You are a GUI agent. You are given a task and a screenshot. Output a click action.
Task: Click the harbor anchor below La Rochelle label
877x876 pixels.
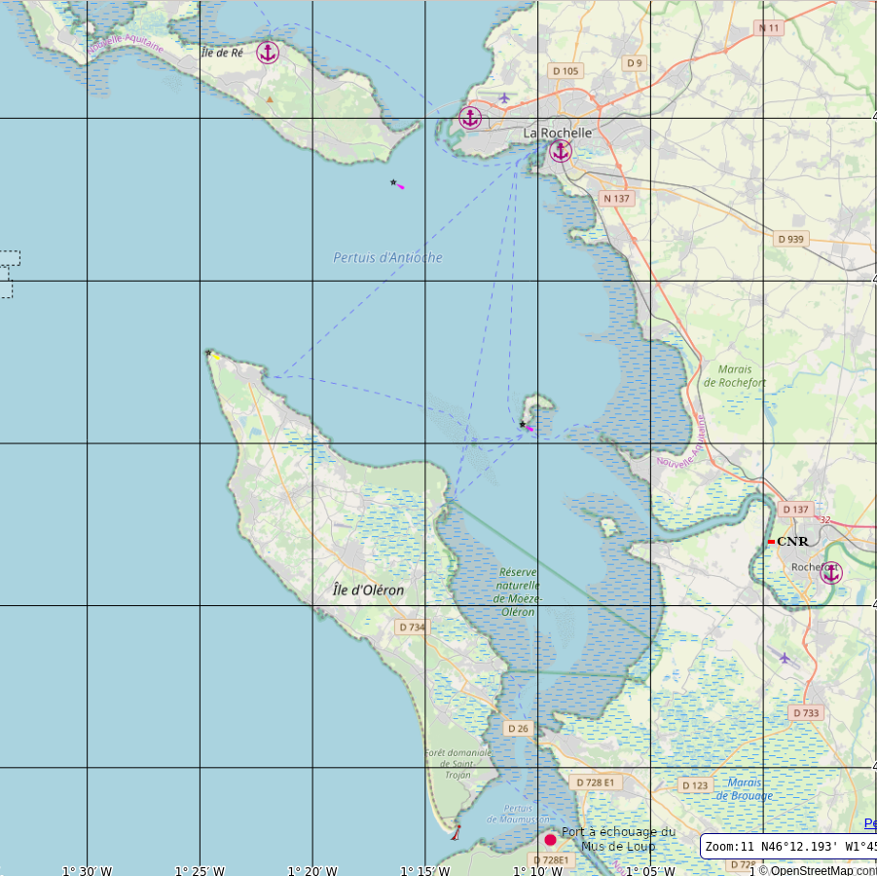(560, 151)
